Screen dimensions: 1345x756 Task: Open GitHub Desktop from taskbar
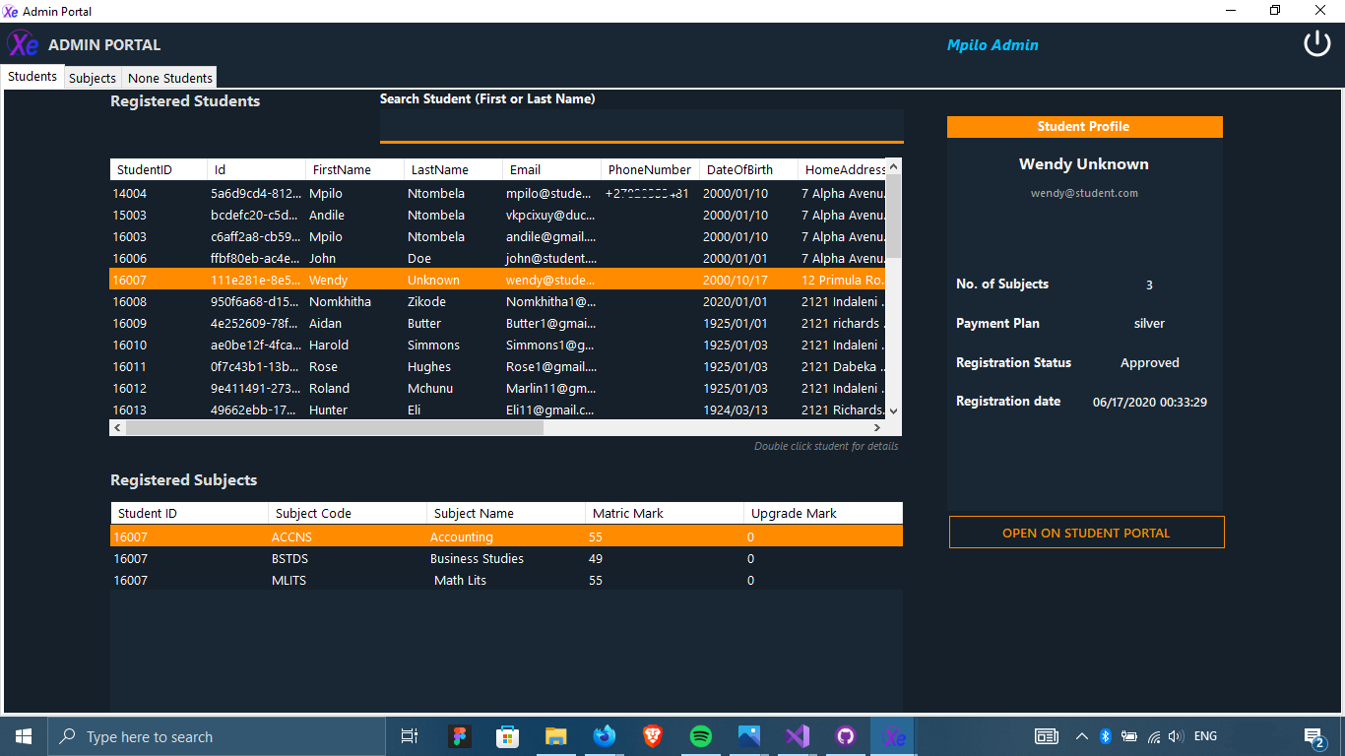coord(846,736)
